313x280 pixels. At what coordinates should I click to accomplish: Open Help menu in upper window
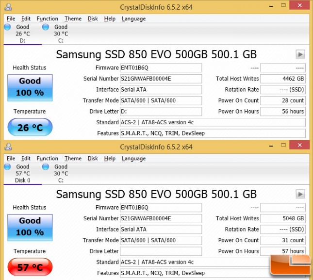[110, 19]
